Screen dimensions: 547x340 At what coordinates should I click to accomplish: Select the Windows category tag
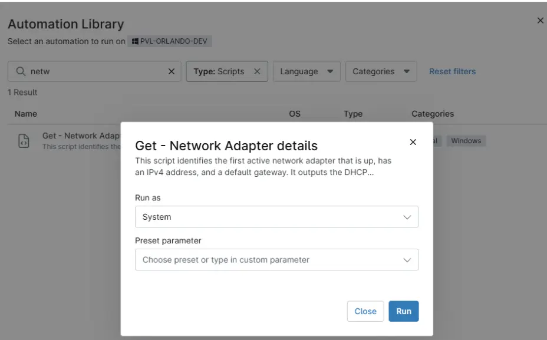click(466, 141)
